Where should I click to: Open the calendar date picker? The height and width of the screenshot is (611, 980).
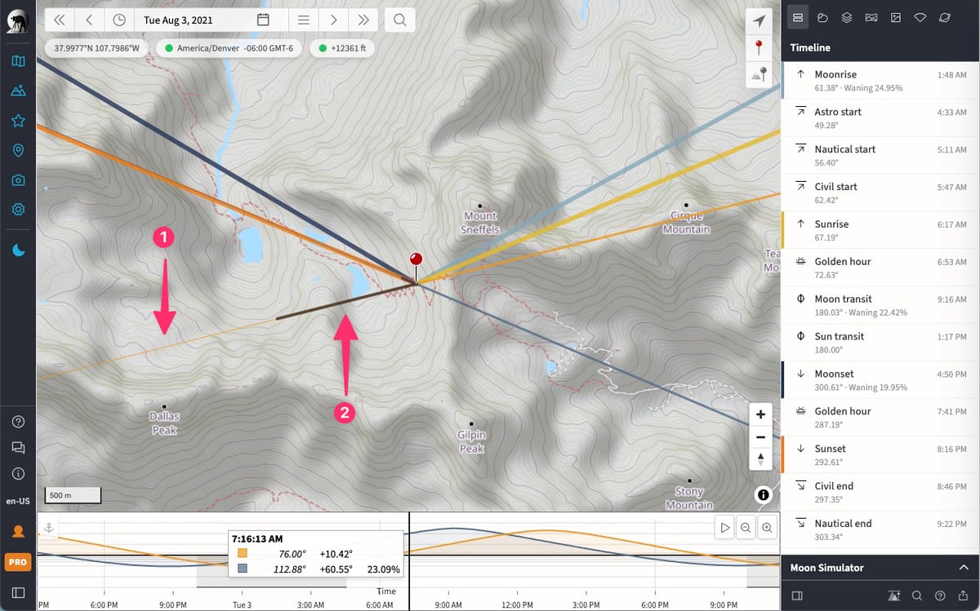263,20
